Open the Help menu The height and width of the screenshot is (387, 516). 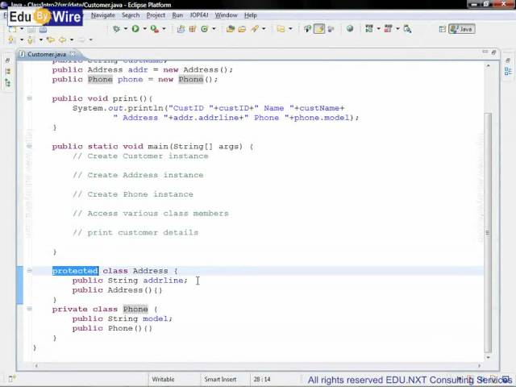coord(251,15)
